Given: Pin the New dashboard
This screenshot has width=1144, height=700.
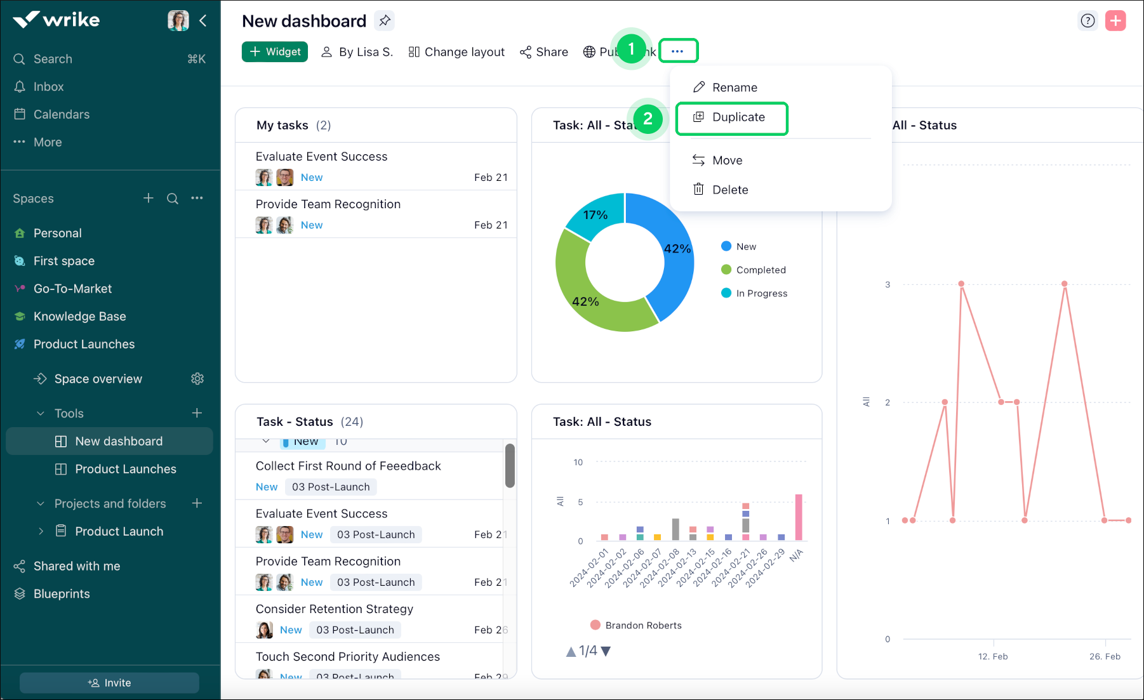Looking at the screenshot, I should pos(384,20).
